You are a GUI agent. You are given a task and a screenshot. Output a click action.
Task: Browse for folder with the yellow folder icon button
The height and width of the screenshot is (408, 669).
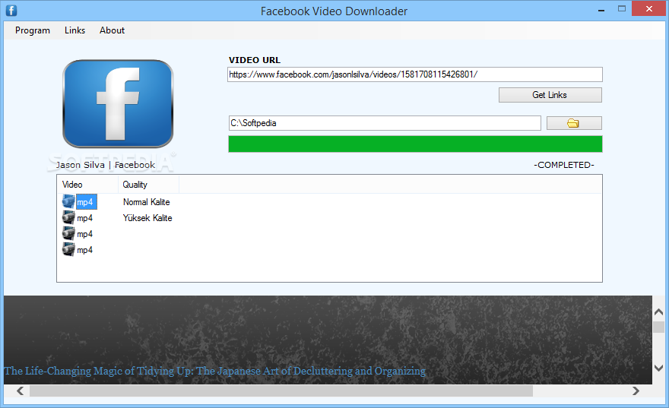click(x=574, y=123)
